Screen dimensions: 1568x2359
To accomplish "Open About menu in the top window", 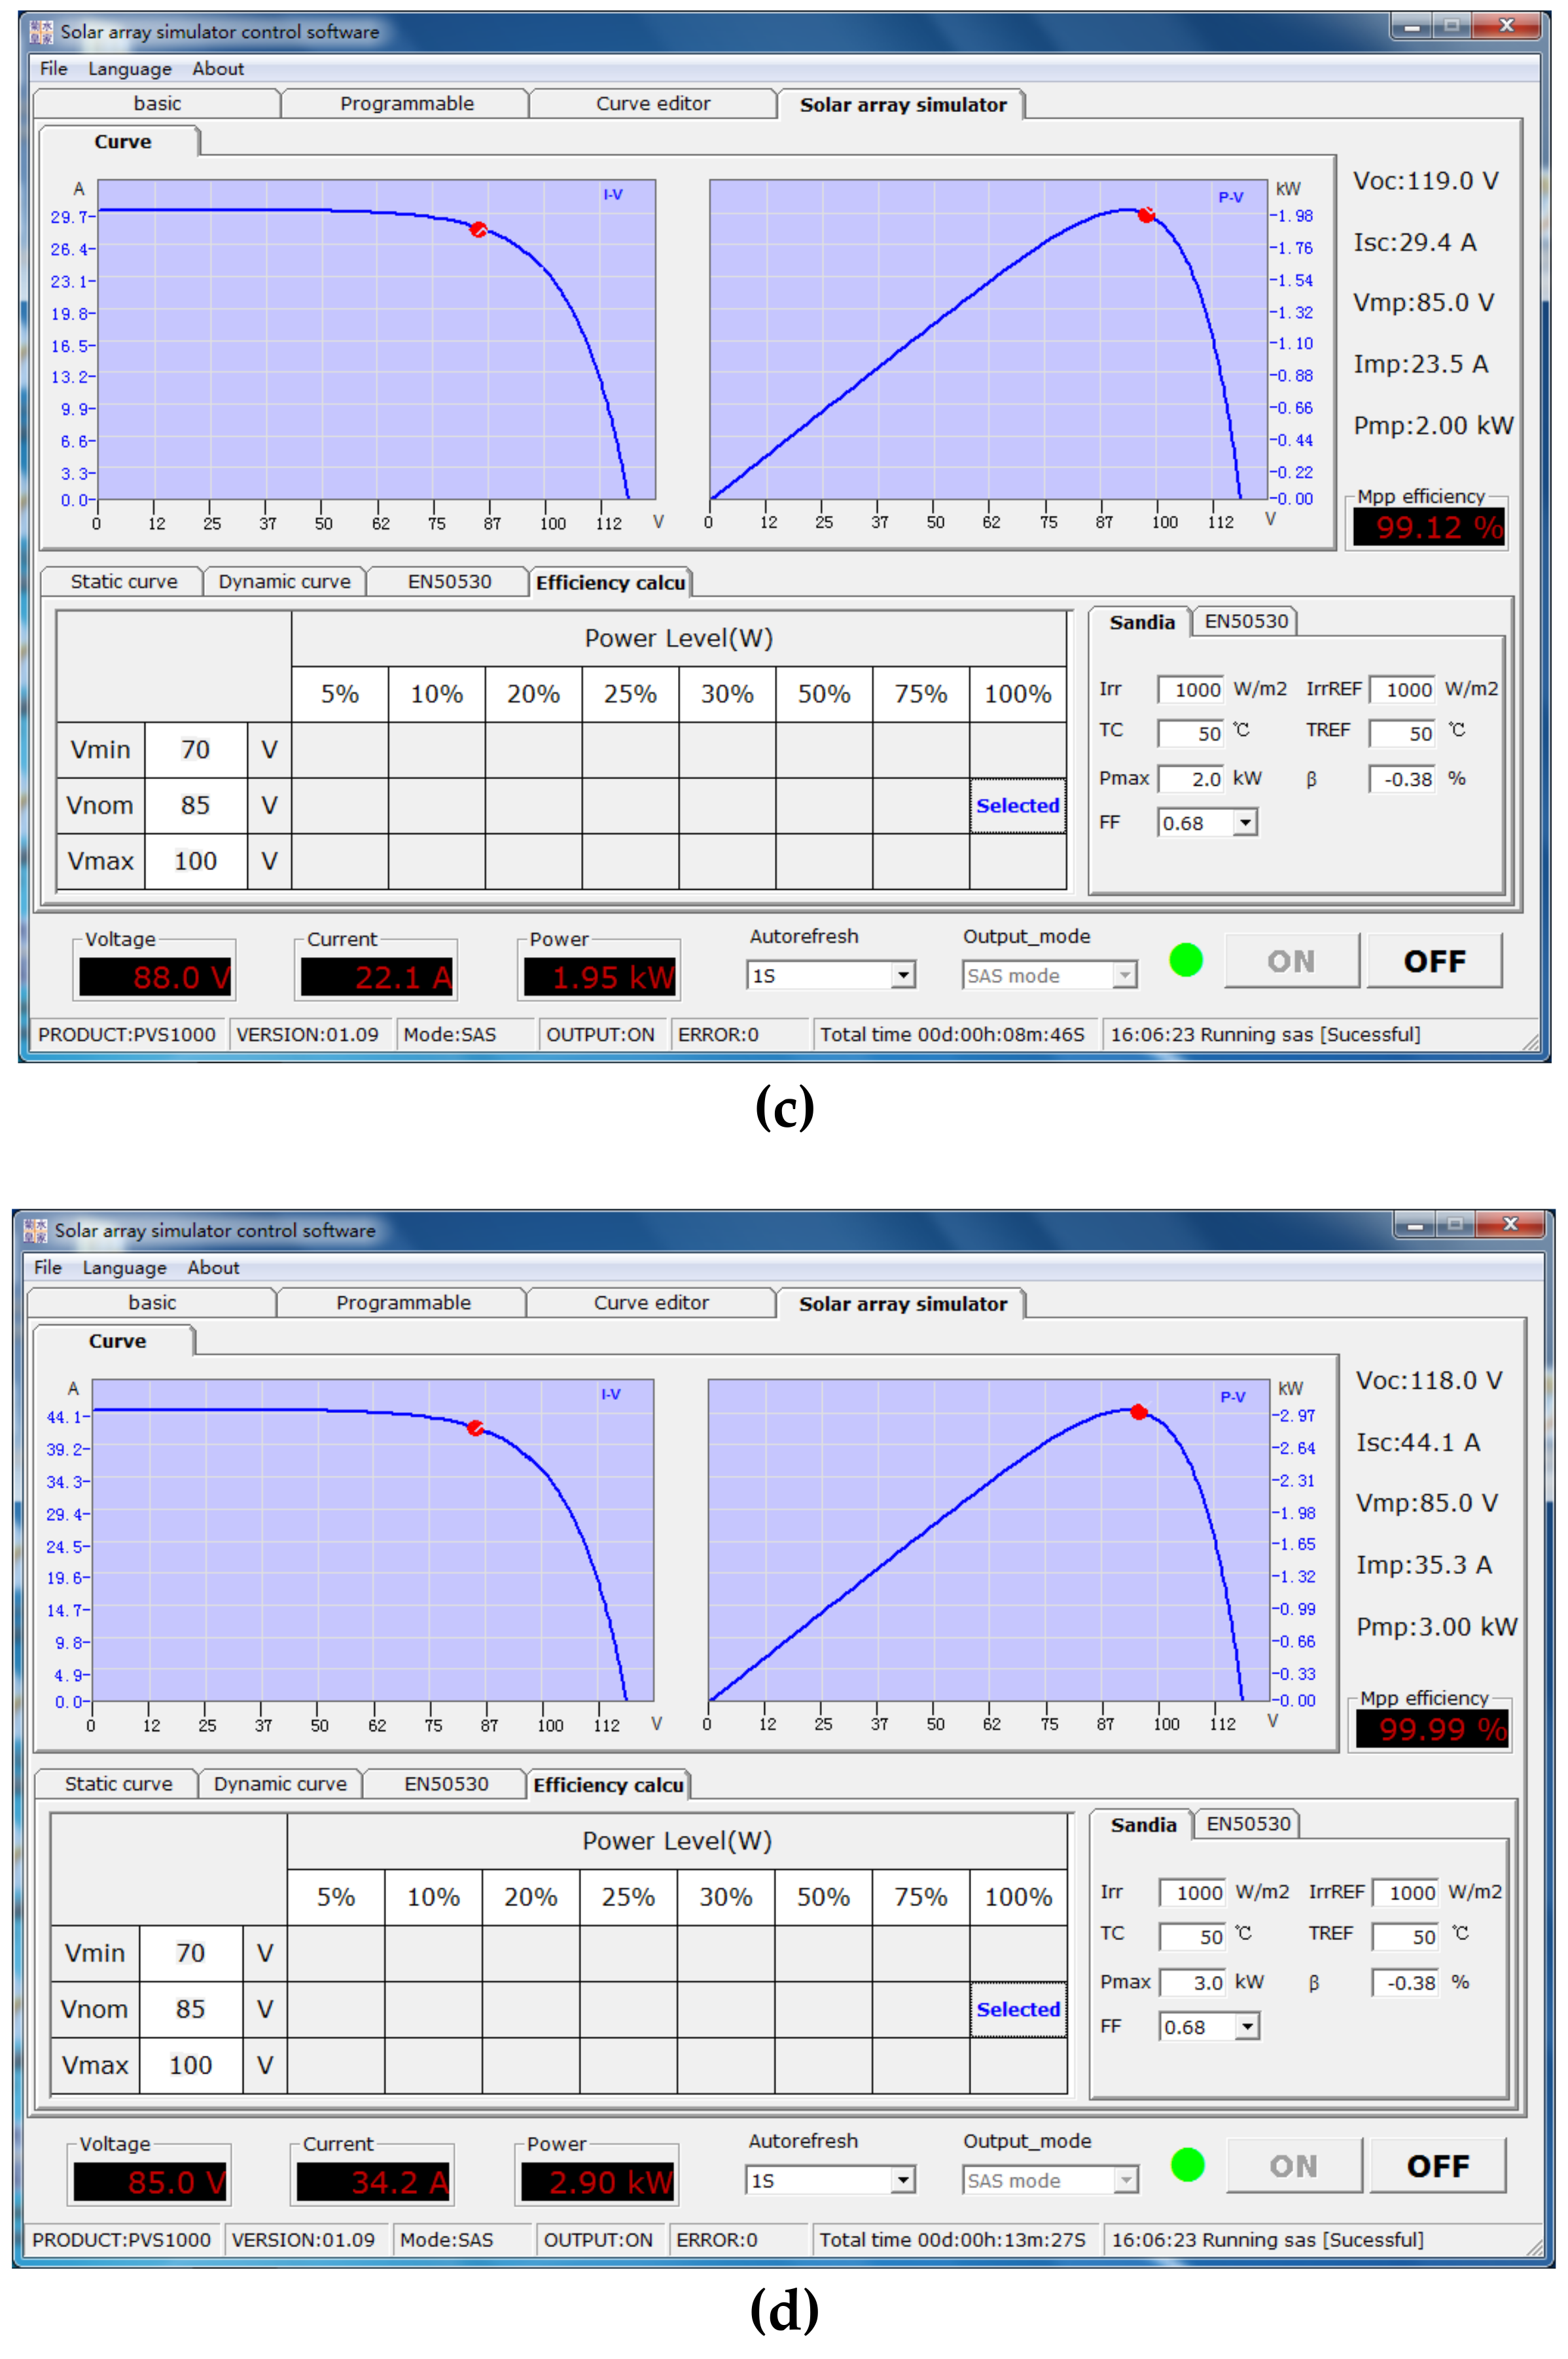I will coord(218,68).
